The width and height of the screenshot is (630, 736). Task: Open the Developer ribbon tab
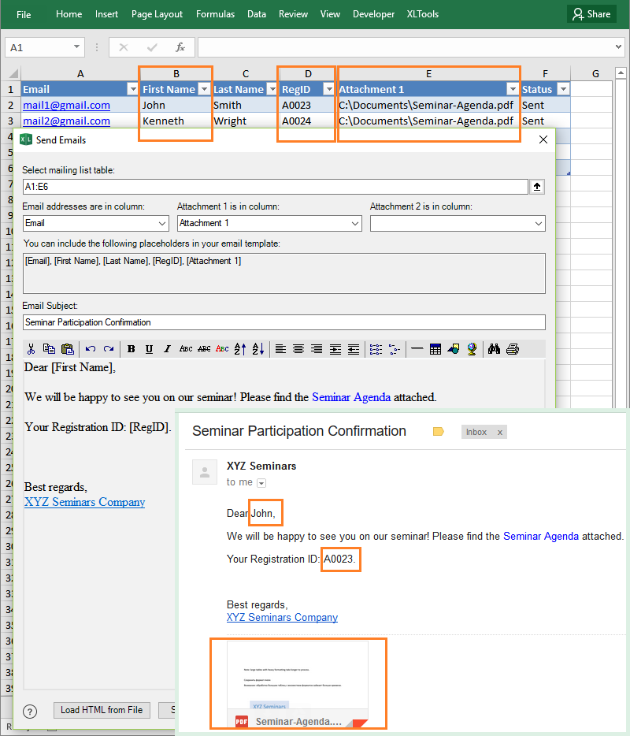pyautogui.click(x=373, y=13)
